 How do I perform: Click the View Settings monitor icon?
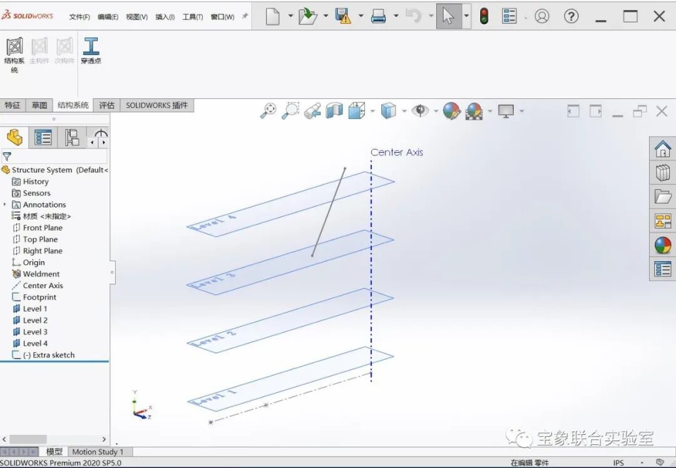tap(506, 111)
